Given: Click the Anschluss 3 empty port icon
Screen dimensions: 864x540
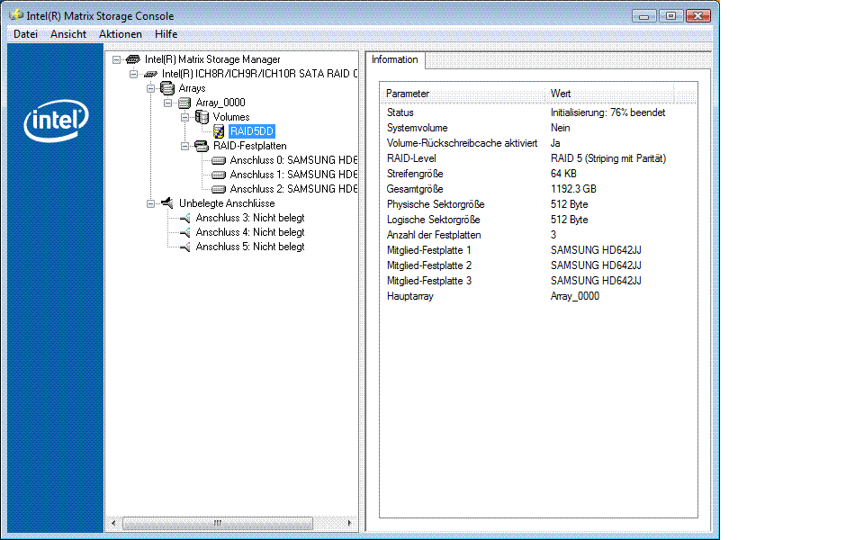Looking at the screenshot, I should [185, 218].
